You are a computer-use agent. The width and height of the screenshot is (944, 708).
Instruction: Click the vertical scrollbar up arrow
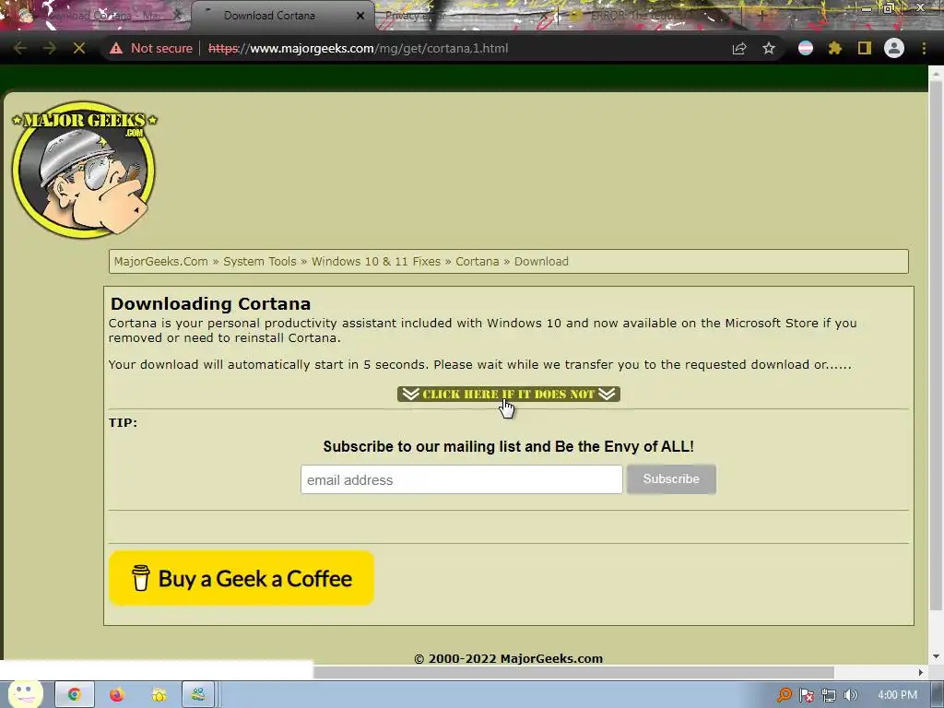click(936, 73)
